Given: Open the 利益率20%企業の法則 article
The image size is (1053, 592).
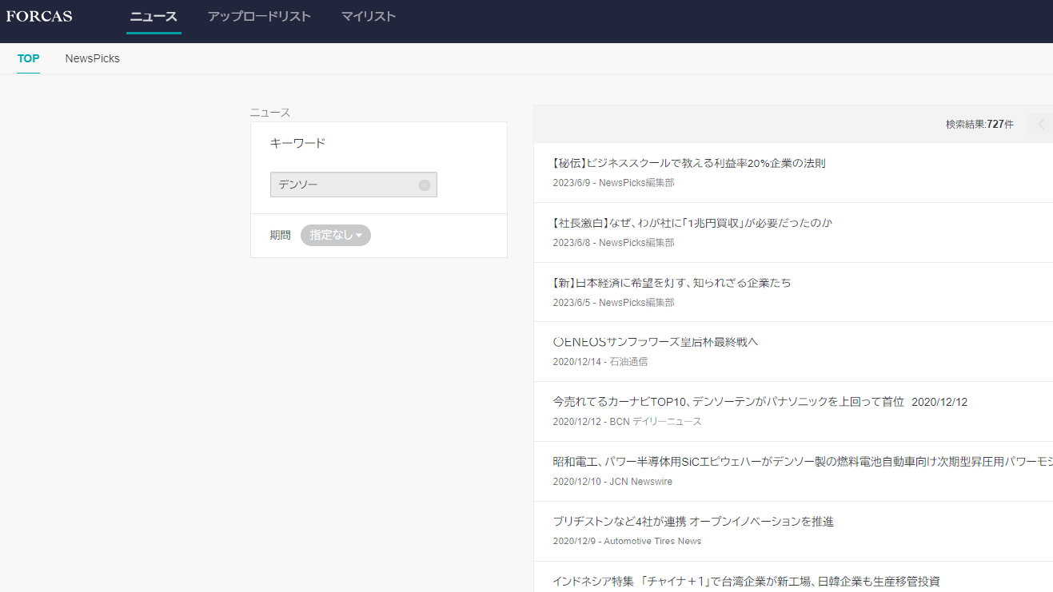Looking at the screenshot, I should tap(688, 163).
